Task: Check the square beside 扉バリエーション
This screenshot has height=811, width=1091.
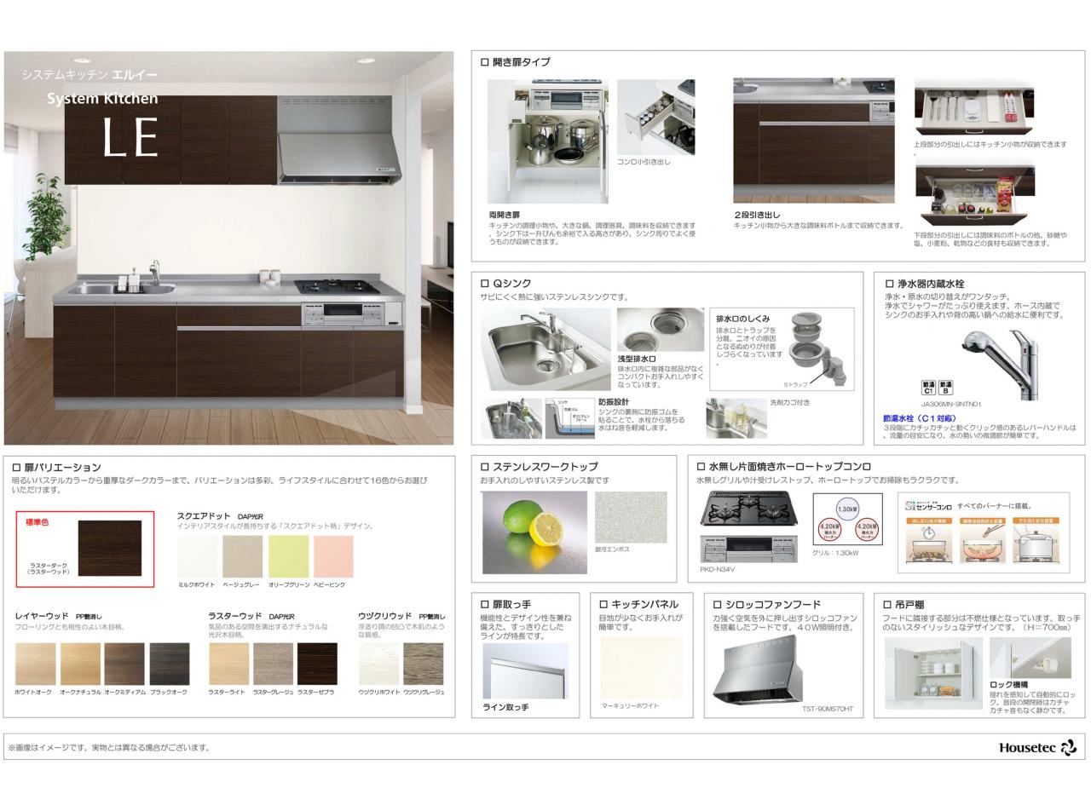Action: point(16,468)
